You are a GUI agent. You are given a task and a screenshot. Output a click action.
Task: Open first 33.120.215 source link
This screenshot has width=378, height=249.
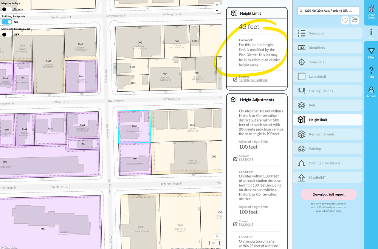tap(246, 160)
